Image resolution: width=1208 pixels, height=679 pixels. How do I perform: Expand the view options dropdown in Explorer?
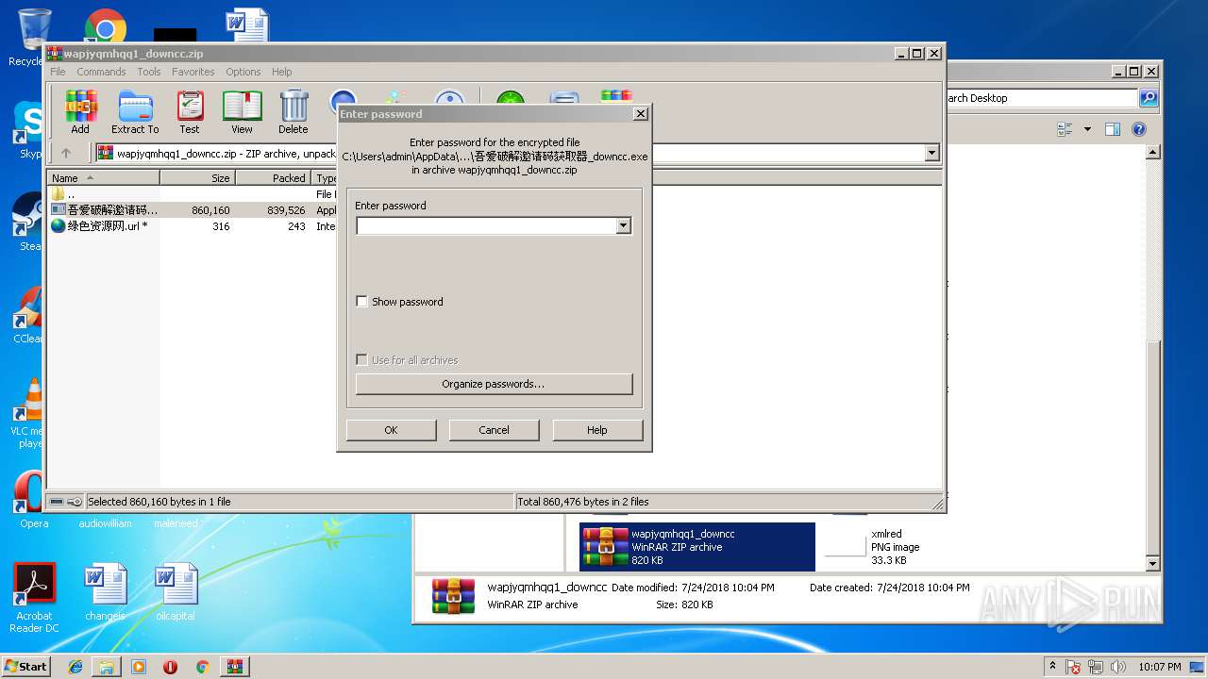(1087, 129)
